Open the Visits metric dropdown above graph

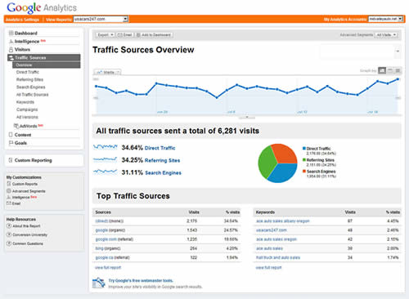(x=108, y=72)
